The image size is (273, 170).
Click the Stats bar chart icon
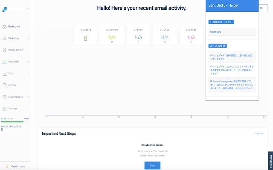point(4,74)
